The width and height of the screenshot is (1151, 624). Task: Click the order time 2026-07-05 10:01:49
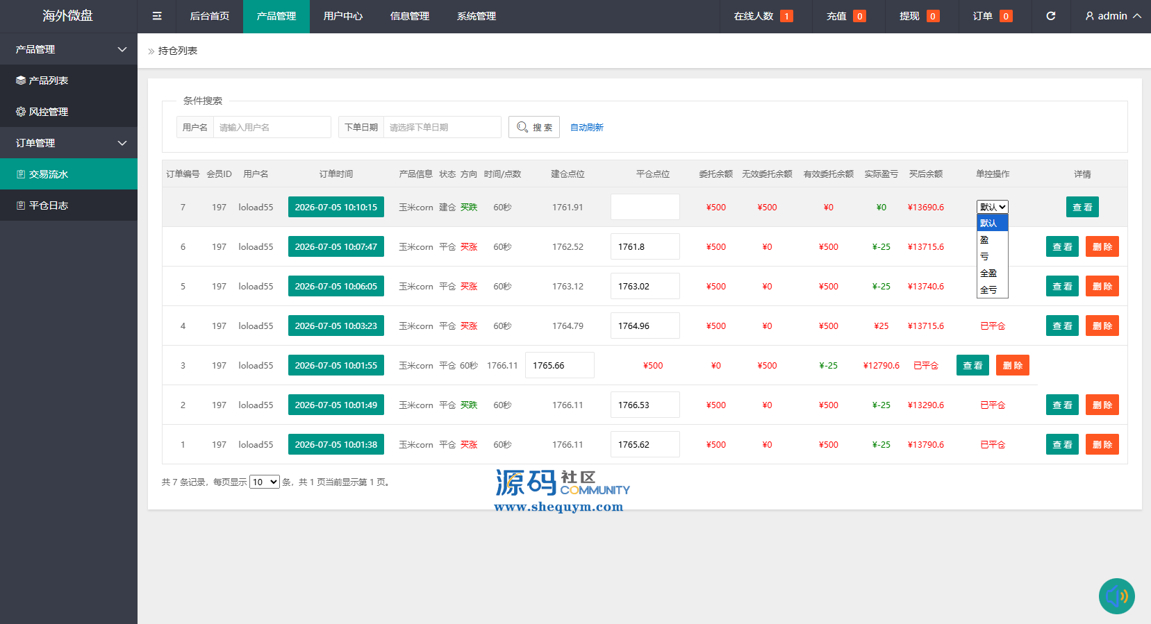[336, 405]
